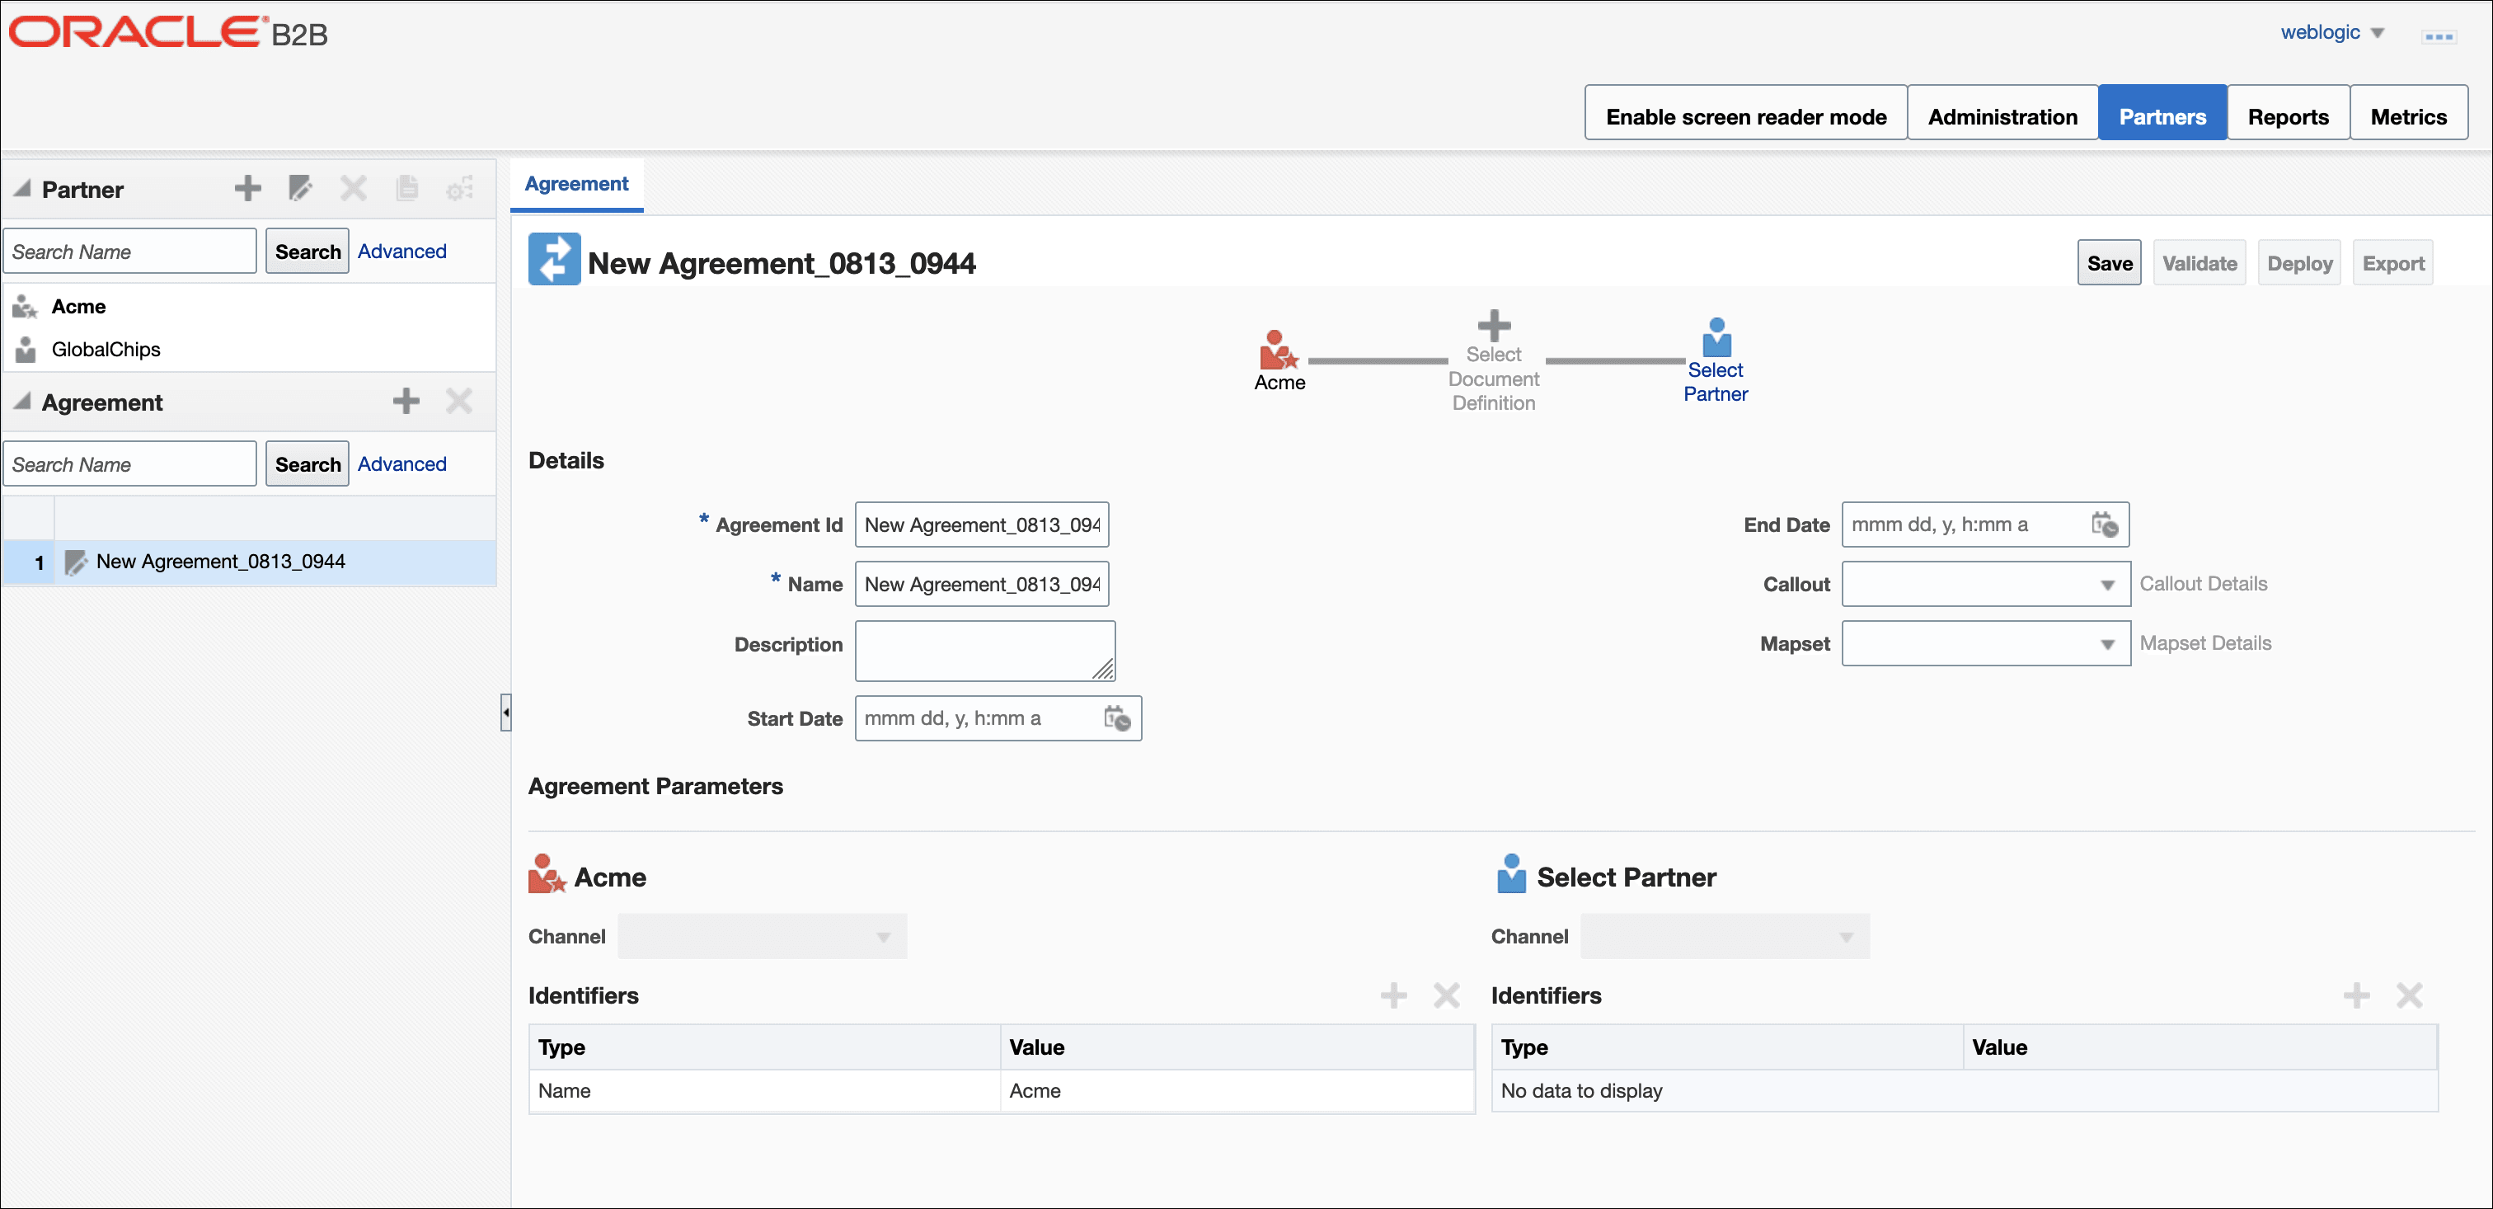
Task: Add an identifier for Select Partner
Action: (2356, 995)
